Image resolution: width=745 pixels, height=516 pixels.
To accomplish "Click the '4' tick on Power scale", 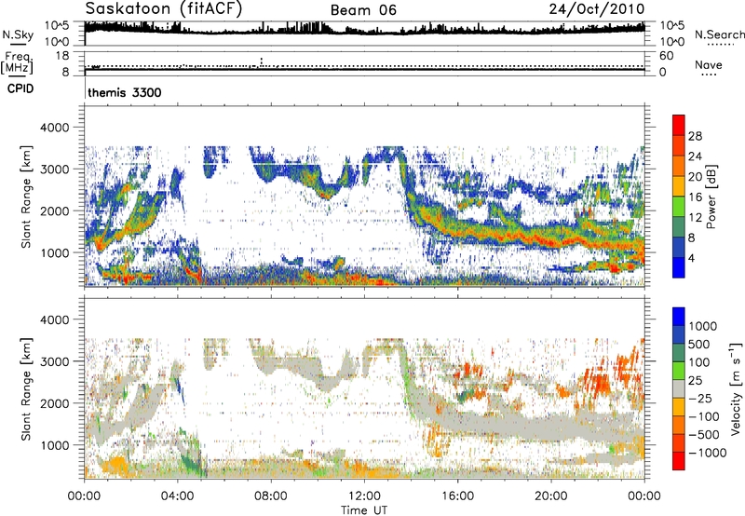I will point(691,258).
